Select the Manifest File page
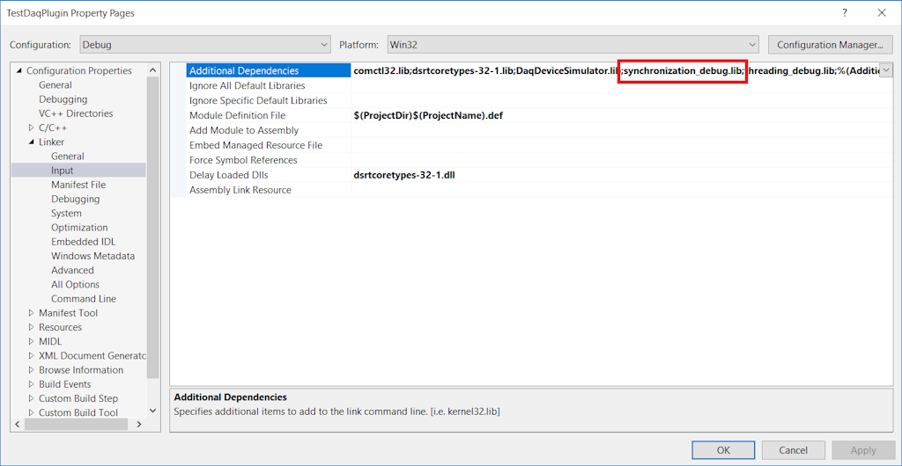Image resolution: width=902 pixels, height=466 pixels. coord(78,185)
